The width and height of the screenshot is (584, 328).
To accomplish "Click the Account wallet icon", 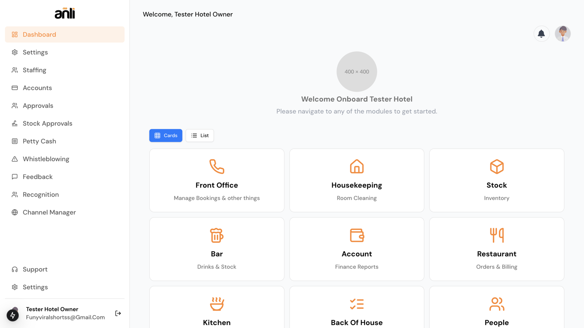I will point(357,235).
